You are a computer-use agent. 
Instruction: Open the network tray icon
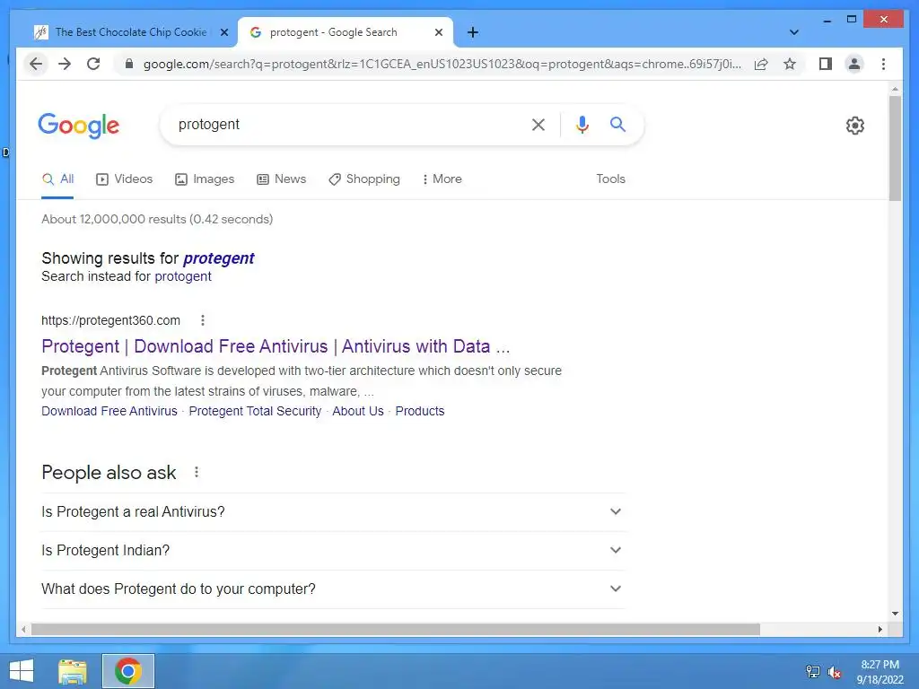(x=812, y=671)
